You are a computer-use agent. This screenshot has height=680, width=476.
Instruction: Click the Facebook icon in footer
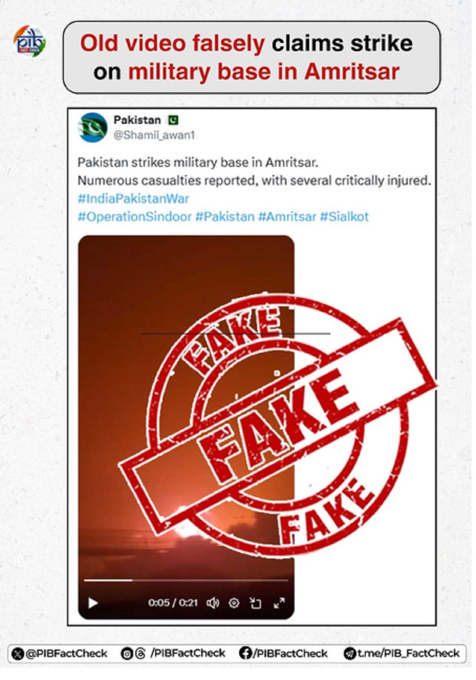[246, 653]
